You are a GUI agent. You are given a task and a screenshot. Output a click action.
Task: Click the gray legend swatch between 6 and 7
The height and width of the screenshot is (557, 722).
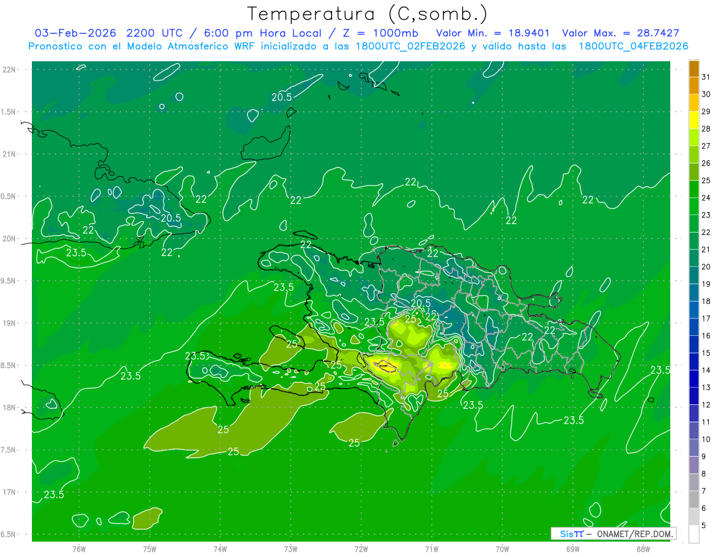(x=694, y=500)
